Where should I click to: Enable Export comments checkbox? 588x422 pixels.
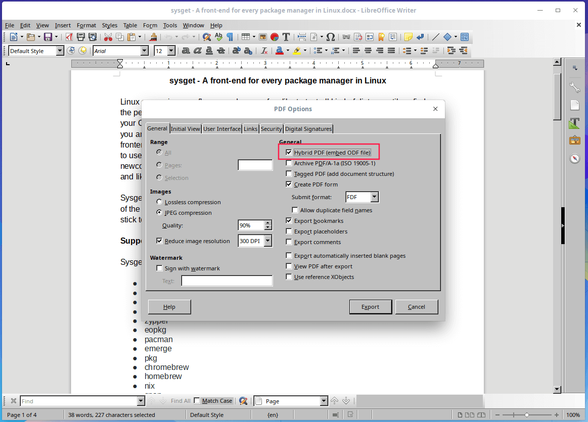[289, 242]
